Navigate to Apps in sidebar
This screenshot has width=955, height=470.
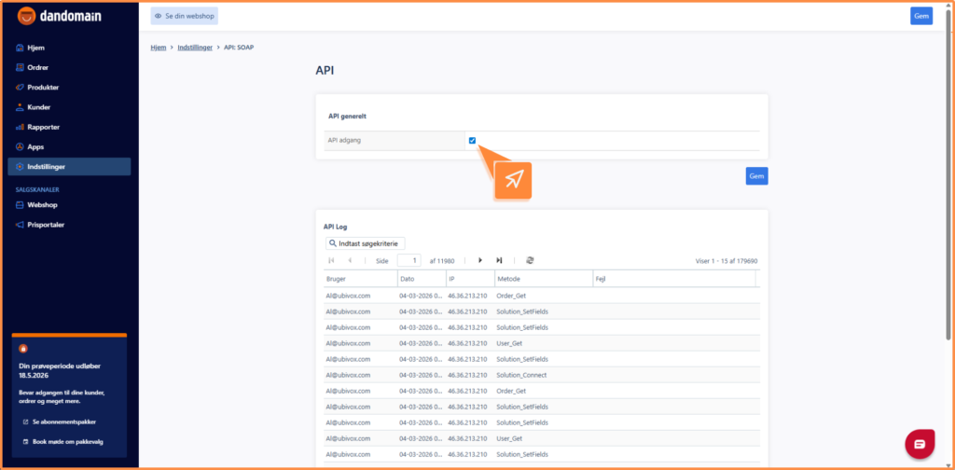pos(35,146)
